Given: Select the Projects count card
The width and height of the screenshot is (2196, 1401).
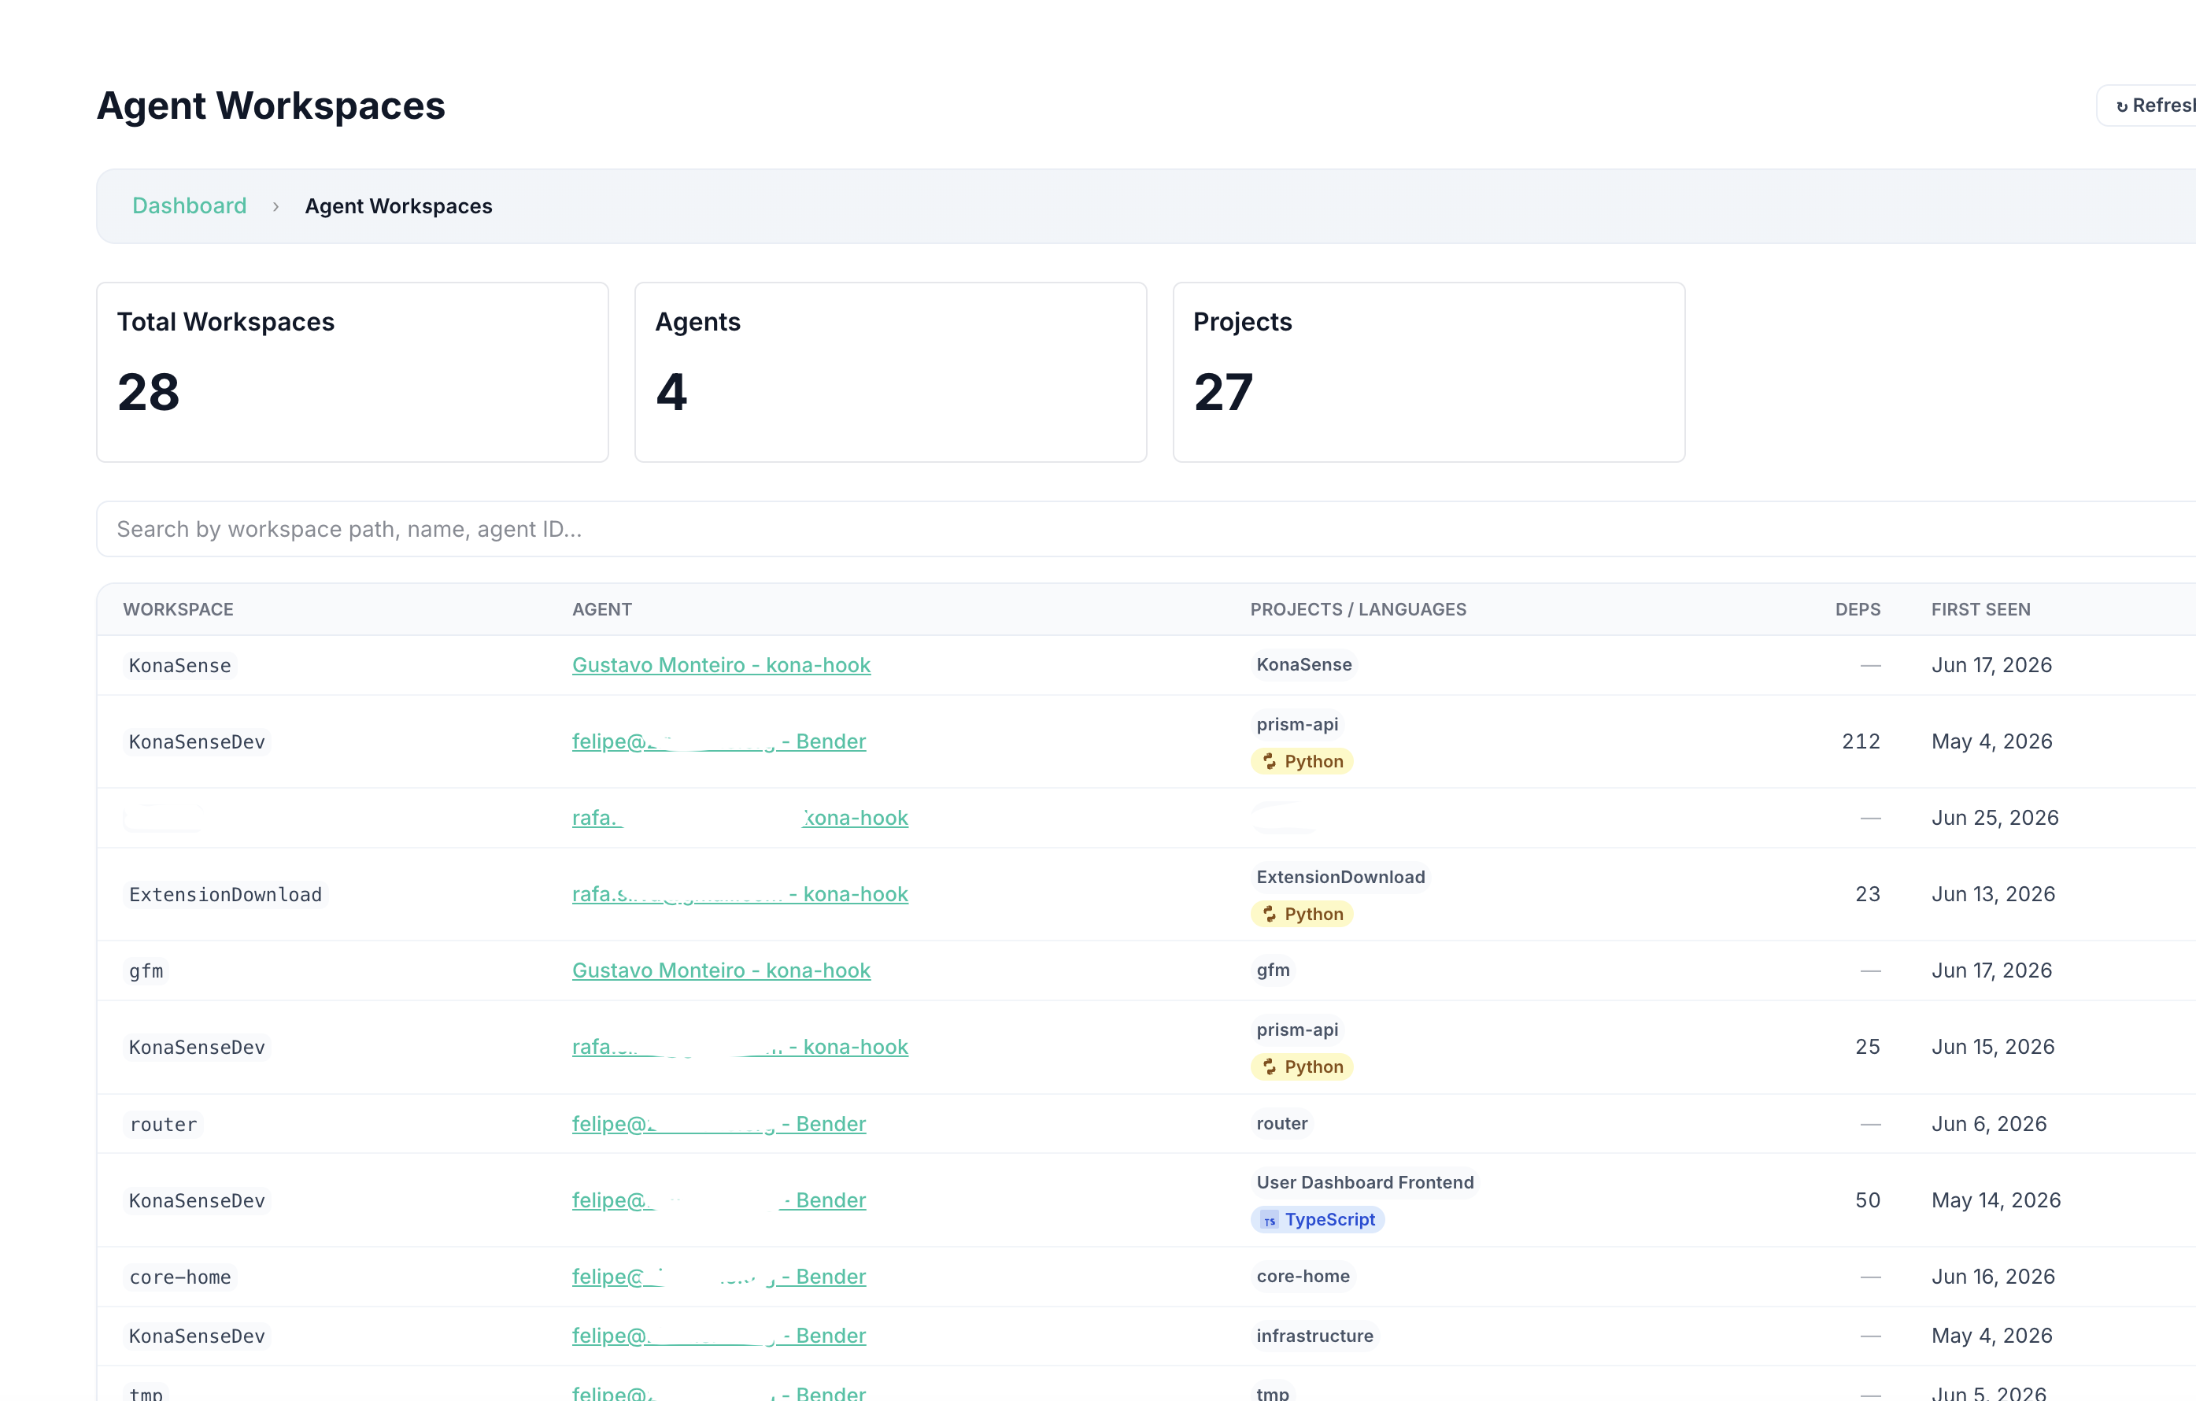Looking at the screenshot, I should click(1429, 372).
